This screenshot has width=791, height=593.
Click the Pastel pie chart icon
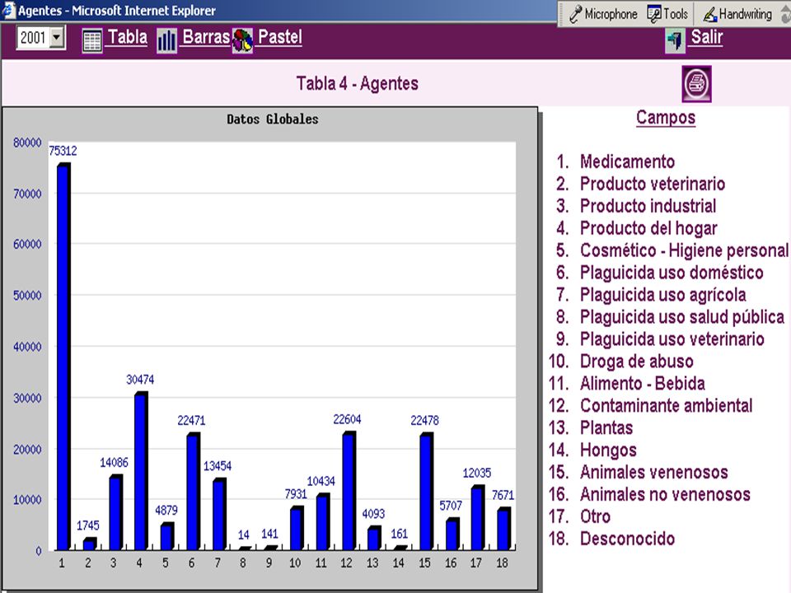(242, 41)
